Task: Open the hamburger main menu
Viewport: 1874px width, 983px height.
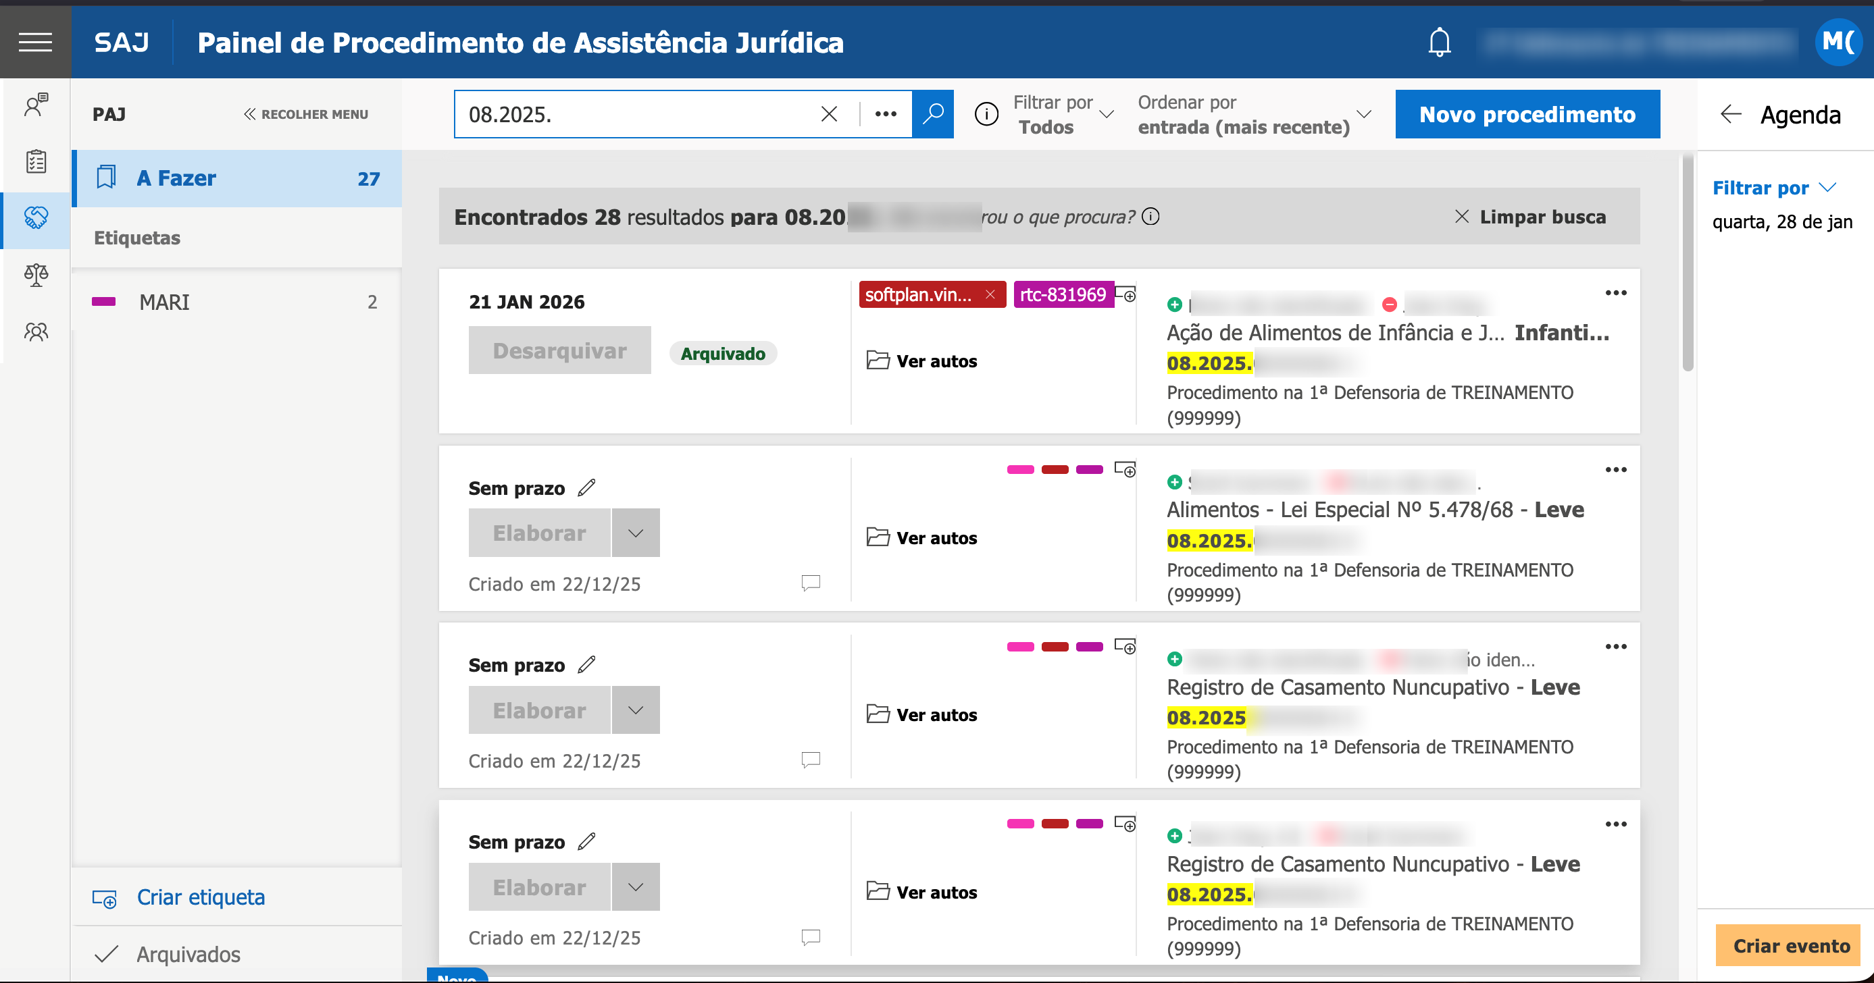Action: 35,42
